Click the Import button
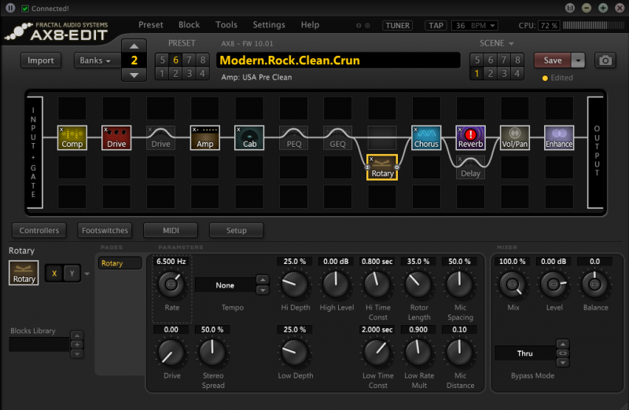 point(41,60)
